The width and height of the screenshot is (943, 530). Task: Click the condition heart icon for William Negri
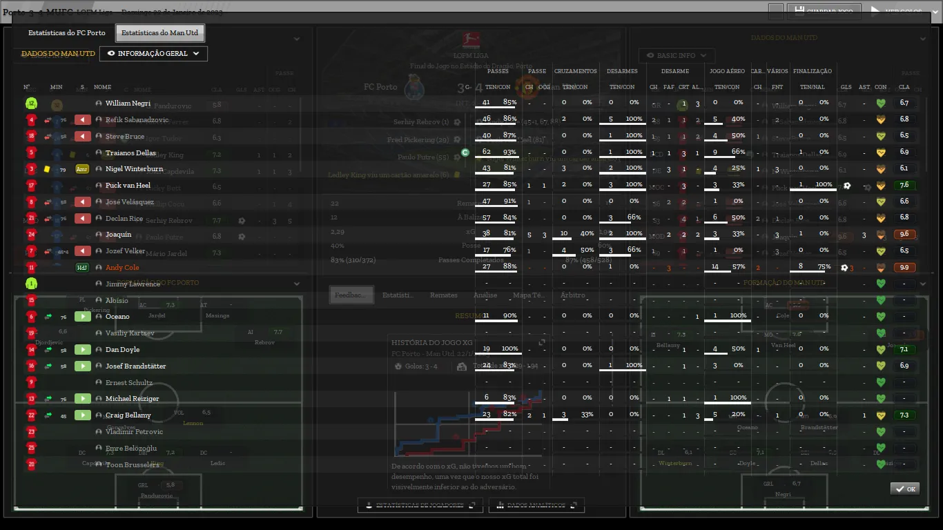coord(880,104)
